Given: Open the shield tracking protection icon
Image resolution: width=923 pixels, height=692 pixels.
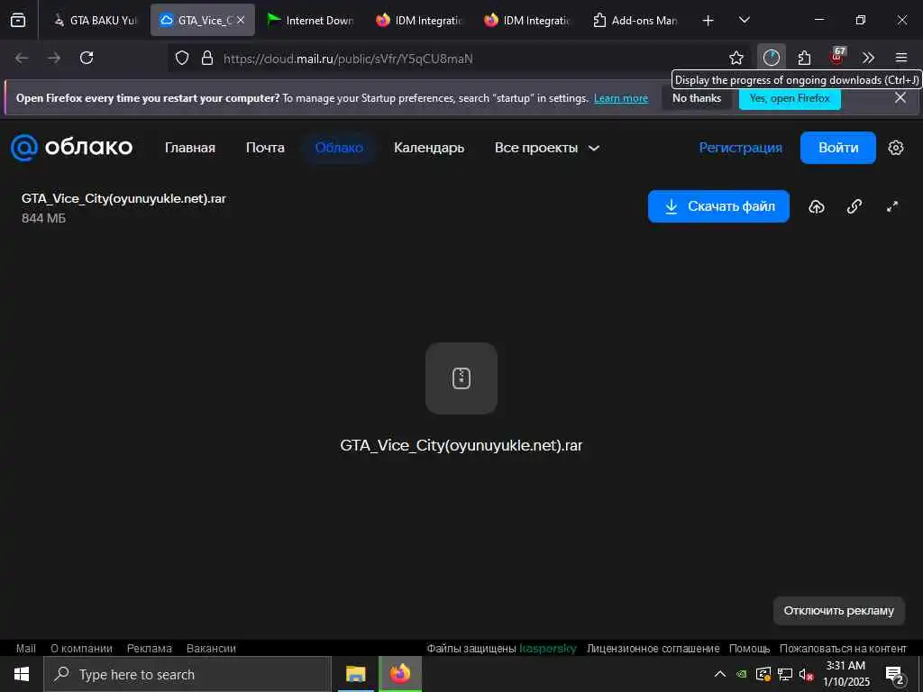Looking at the screenshot, I should coord(182,58).
